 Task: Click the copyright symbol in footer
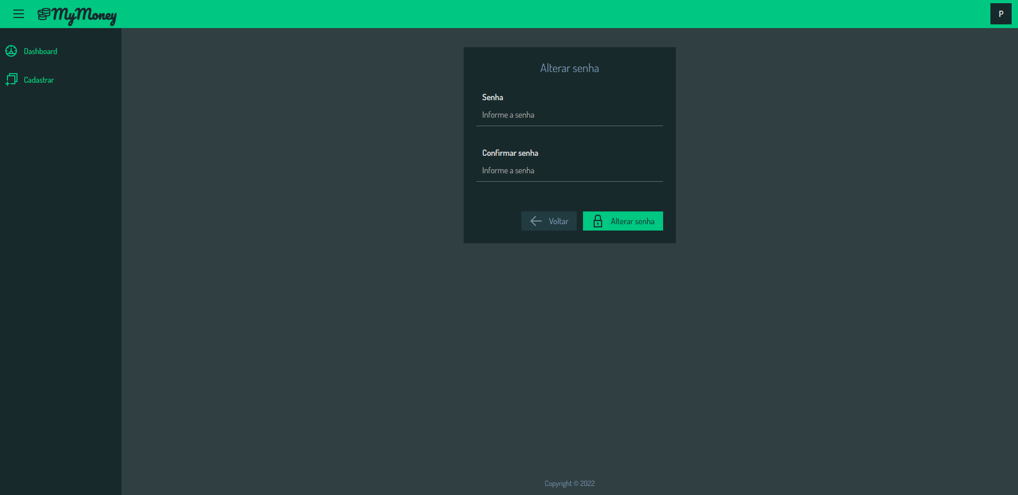576,483
